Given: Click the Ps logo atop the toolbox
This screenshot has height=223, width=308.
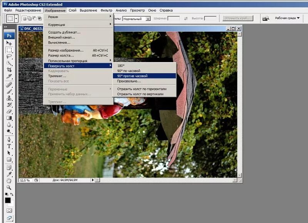Looking at the screenshot, I should coord(9,35).
